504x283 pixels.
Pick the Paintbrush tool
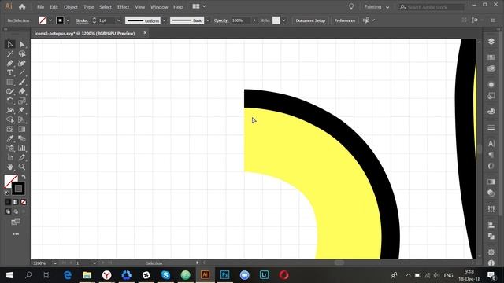coord(22,82)
